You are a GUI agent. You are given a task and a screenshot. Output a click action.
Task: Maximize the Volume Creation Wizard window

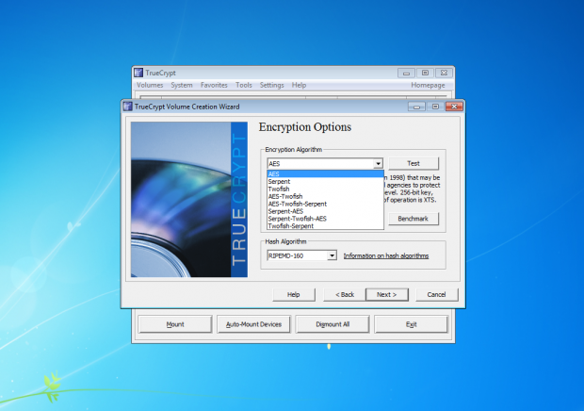(435, 107)
